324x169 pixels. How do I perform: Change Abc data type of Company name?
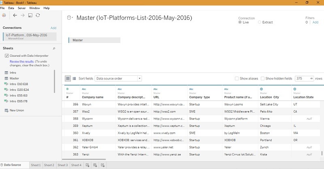[x=84, y=89]
